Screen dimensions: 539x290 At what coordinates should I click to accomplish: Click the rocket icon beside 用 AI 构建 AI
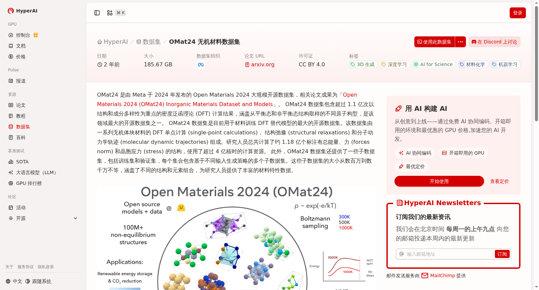click(399, 108)
